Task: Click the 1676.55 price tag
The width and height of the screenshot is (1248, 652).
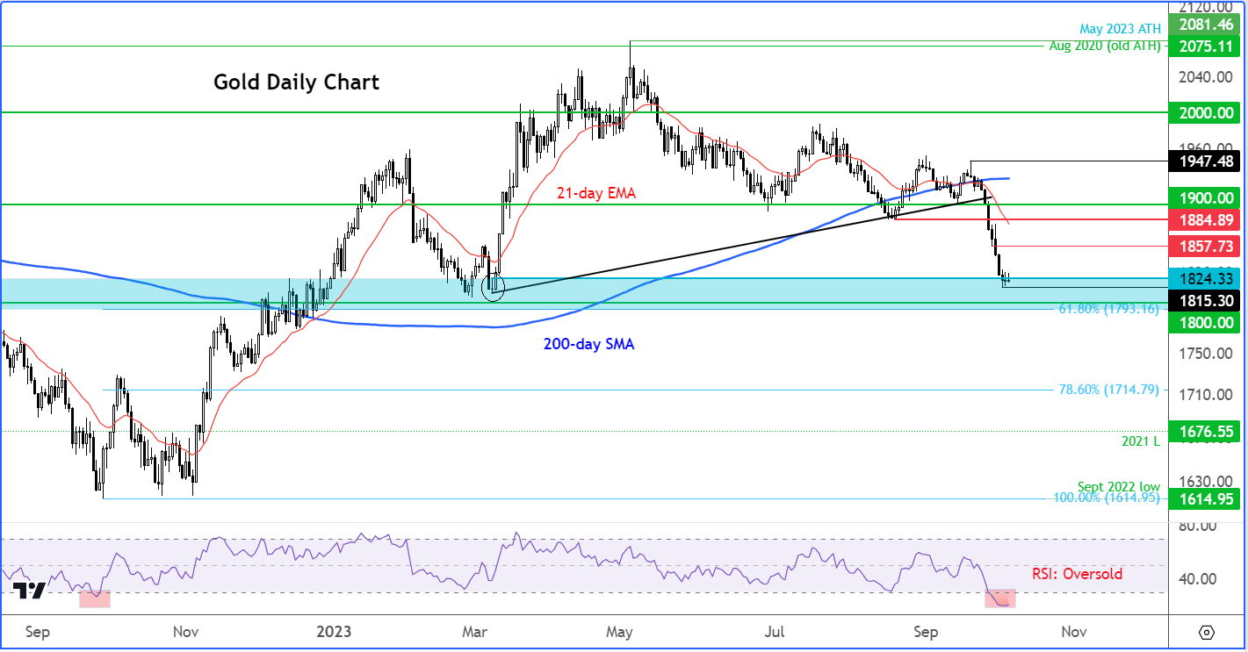Action: click(x=1203, y=432)
